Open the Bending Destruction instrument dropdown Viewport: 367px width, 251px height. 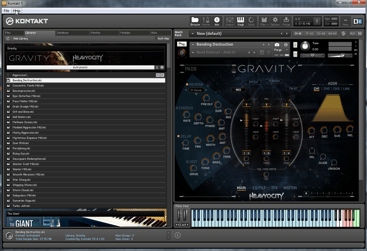pyautogui.click(x=193, y=44)
